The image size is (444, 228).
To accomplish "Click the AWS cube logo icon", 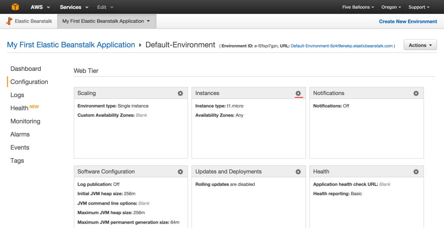I will tap(15, 7).
